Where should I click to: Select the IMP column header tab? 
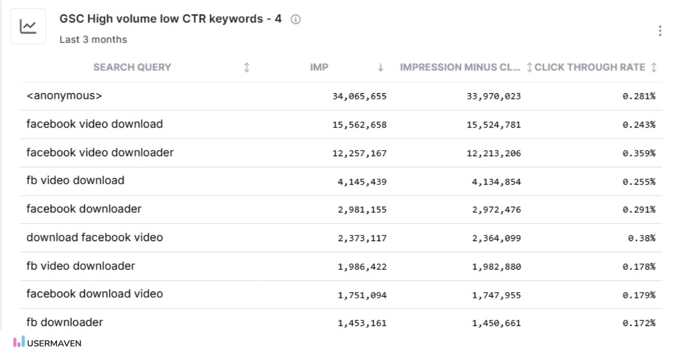319,67
